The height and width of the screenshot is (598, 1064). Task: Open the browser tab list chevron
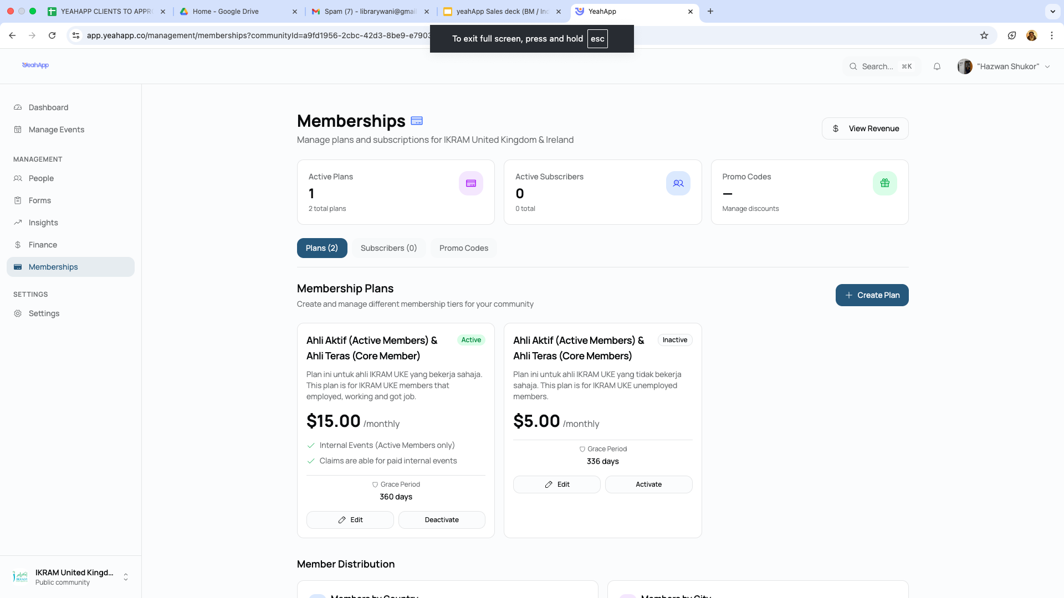click(1052, 11)
